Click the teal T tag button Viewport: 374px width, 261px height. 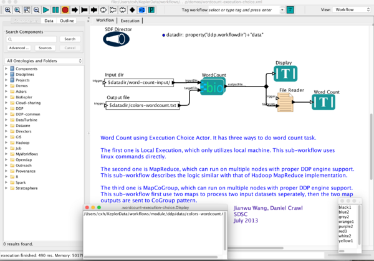pyautogui.click(x=290, y=10)
